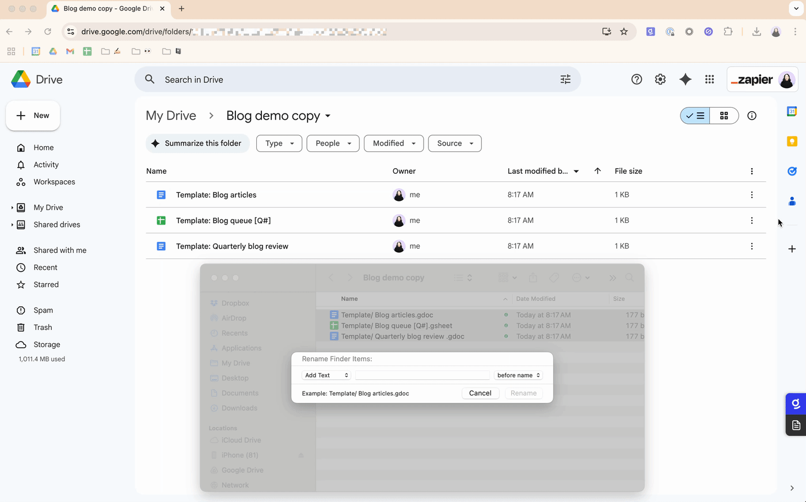
Task: Open new browser tab
Action: pos(181,9)
